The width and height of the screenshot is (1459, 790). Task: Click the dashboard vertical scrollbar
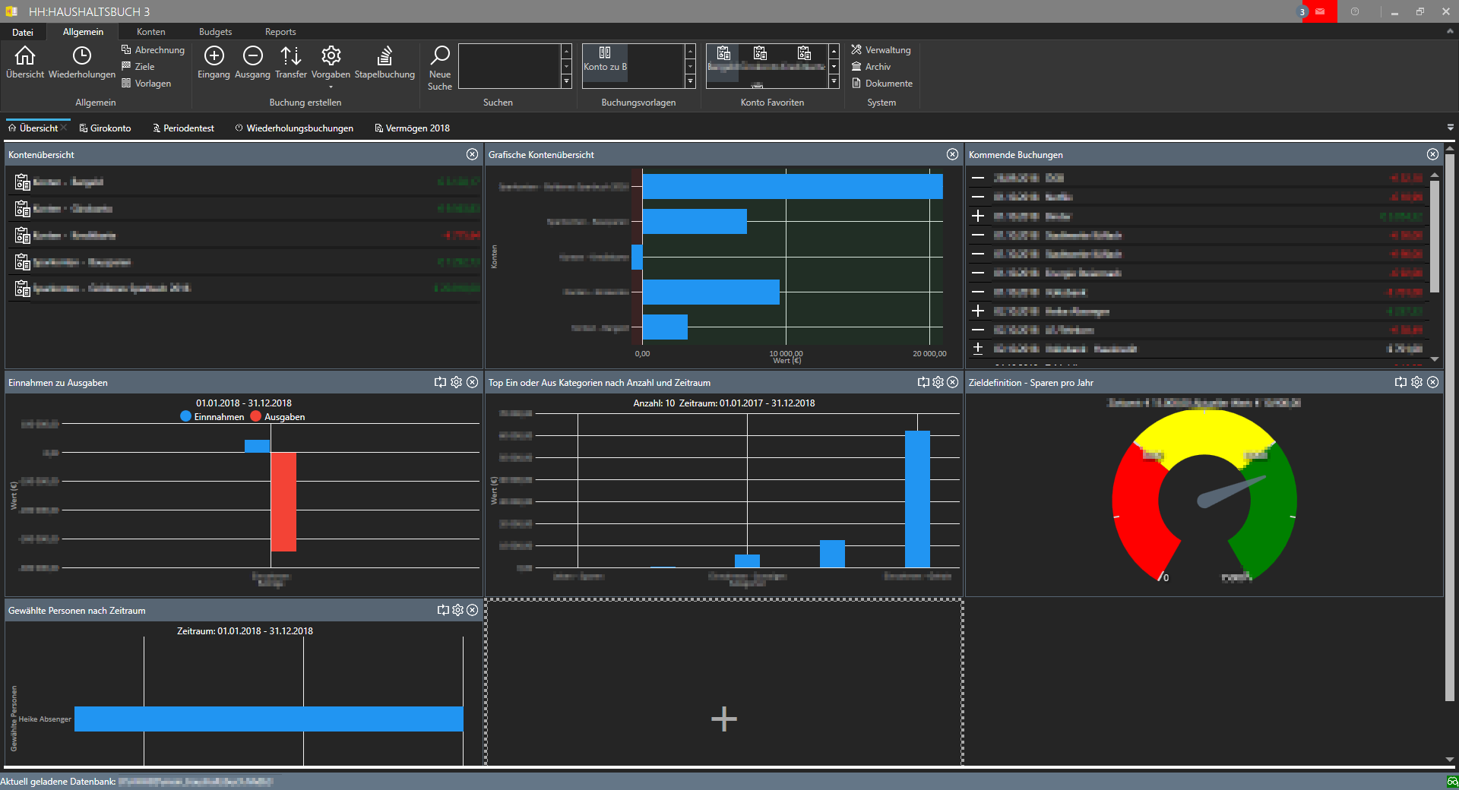point(1449,428)
